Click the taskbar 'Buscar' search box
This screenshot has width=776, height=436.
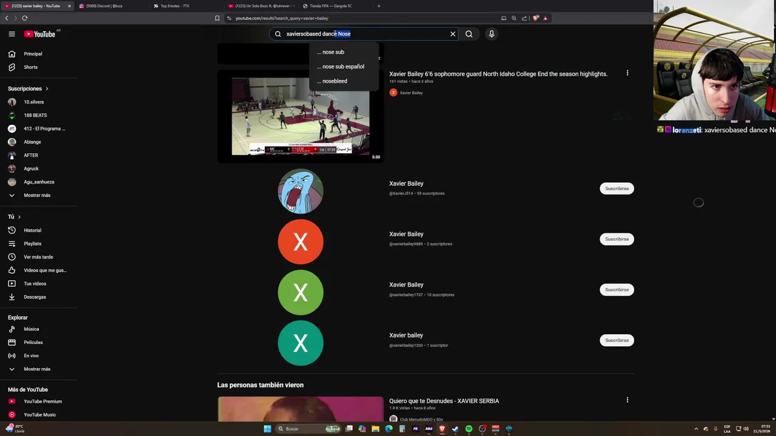click(x=308, y=429)
